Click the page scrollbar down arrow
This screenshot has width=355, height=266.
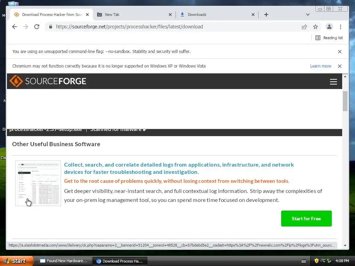point(345,246)
